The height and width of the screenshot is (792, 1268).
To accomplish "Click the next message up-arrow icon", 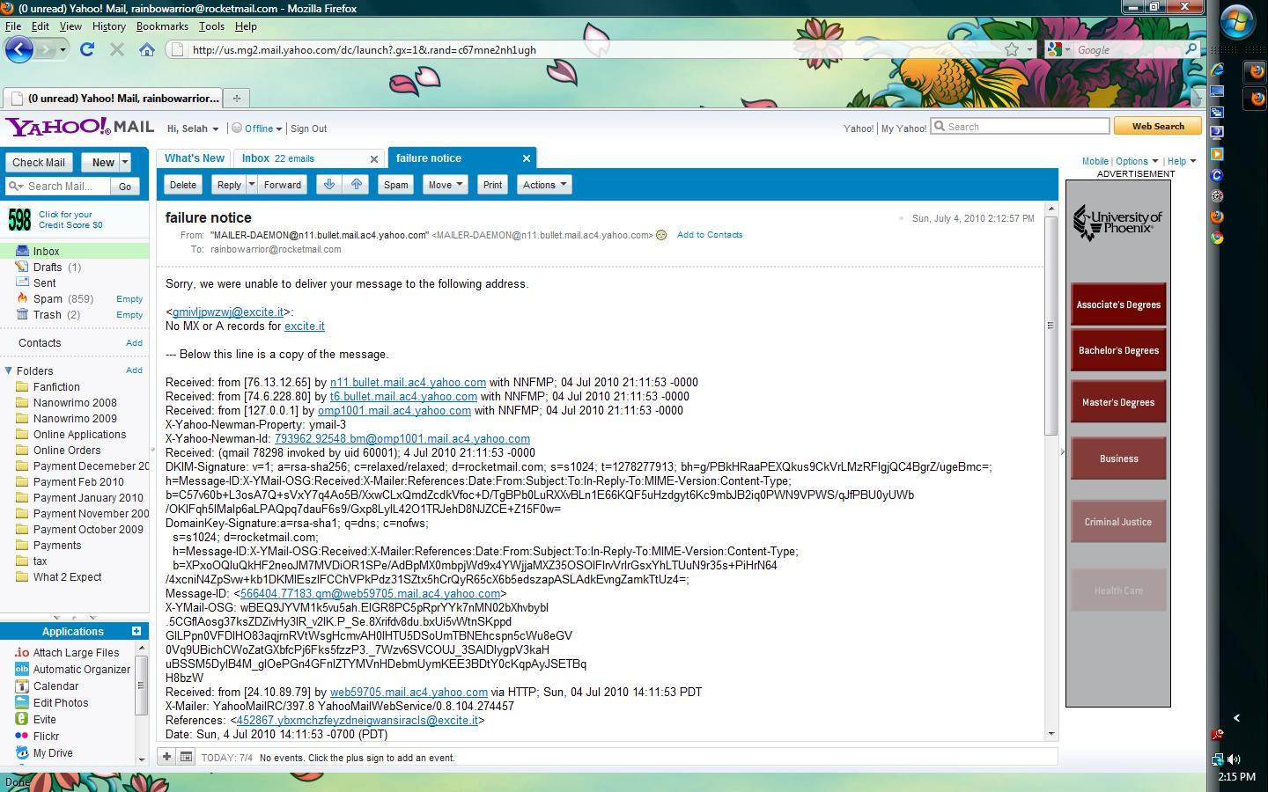I will click(x=357, y=185).
